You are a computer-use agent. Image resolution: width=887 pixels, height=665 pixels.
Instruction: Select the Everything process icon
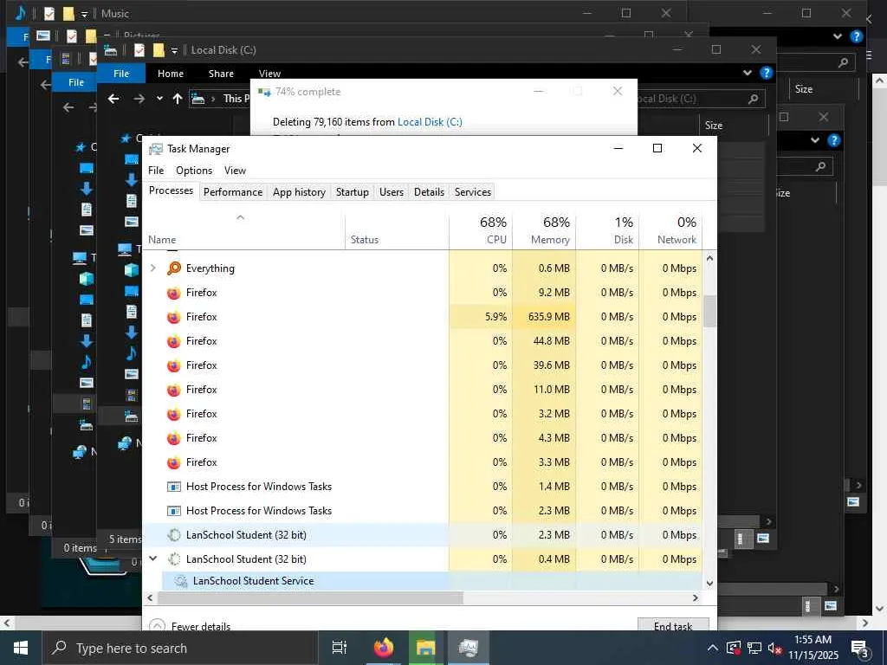[x=173, y=268]
